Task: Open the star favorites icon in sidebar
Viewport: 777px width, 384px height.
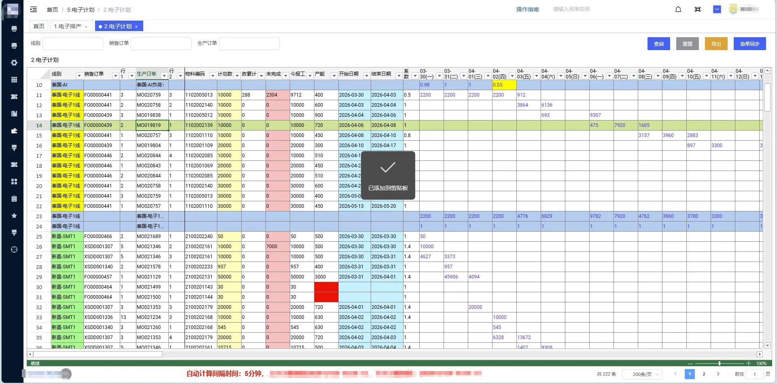Action: pos(14,216)
